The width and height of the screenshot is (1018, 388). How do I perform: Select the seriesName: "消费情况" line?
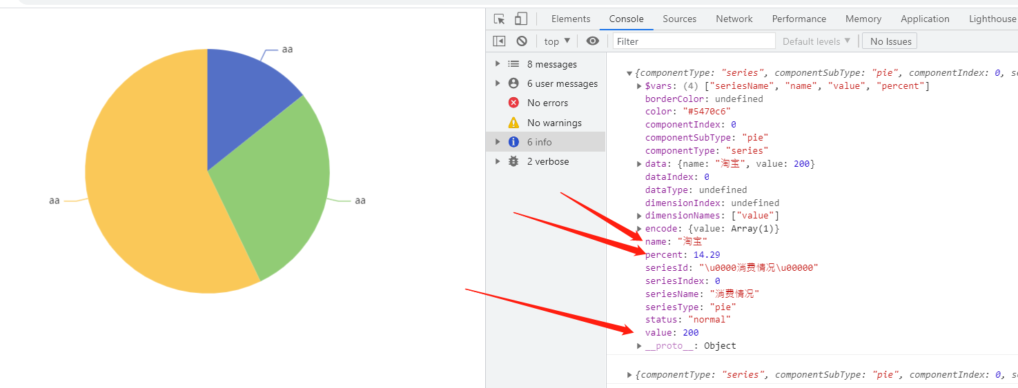click(703, 294)
